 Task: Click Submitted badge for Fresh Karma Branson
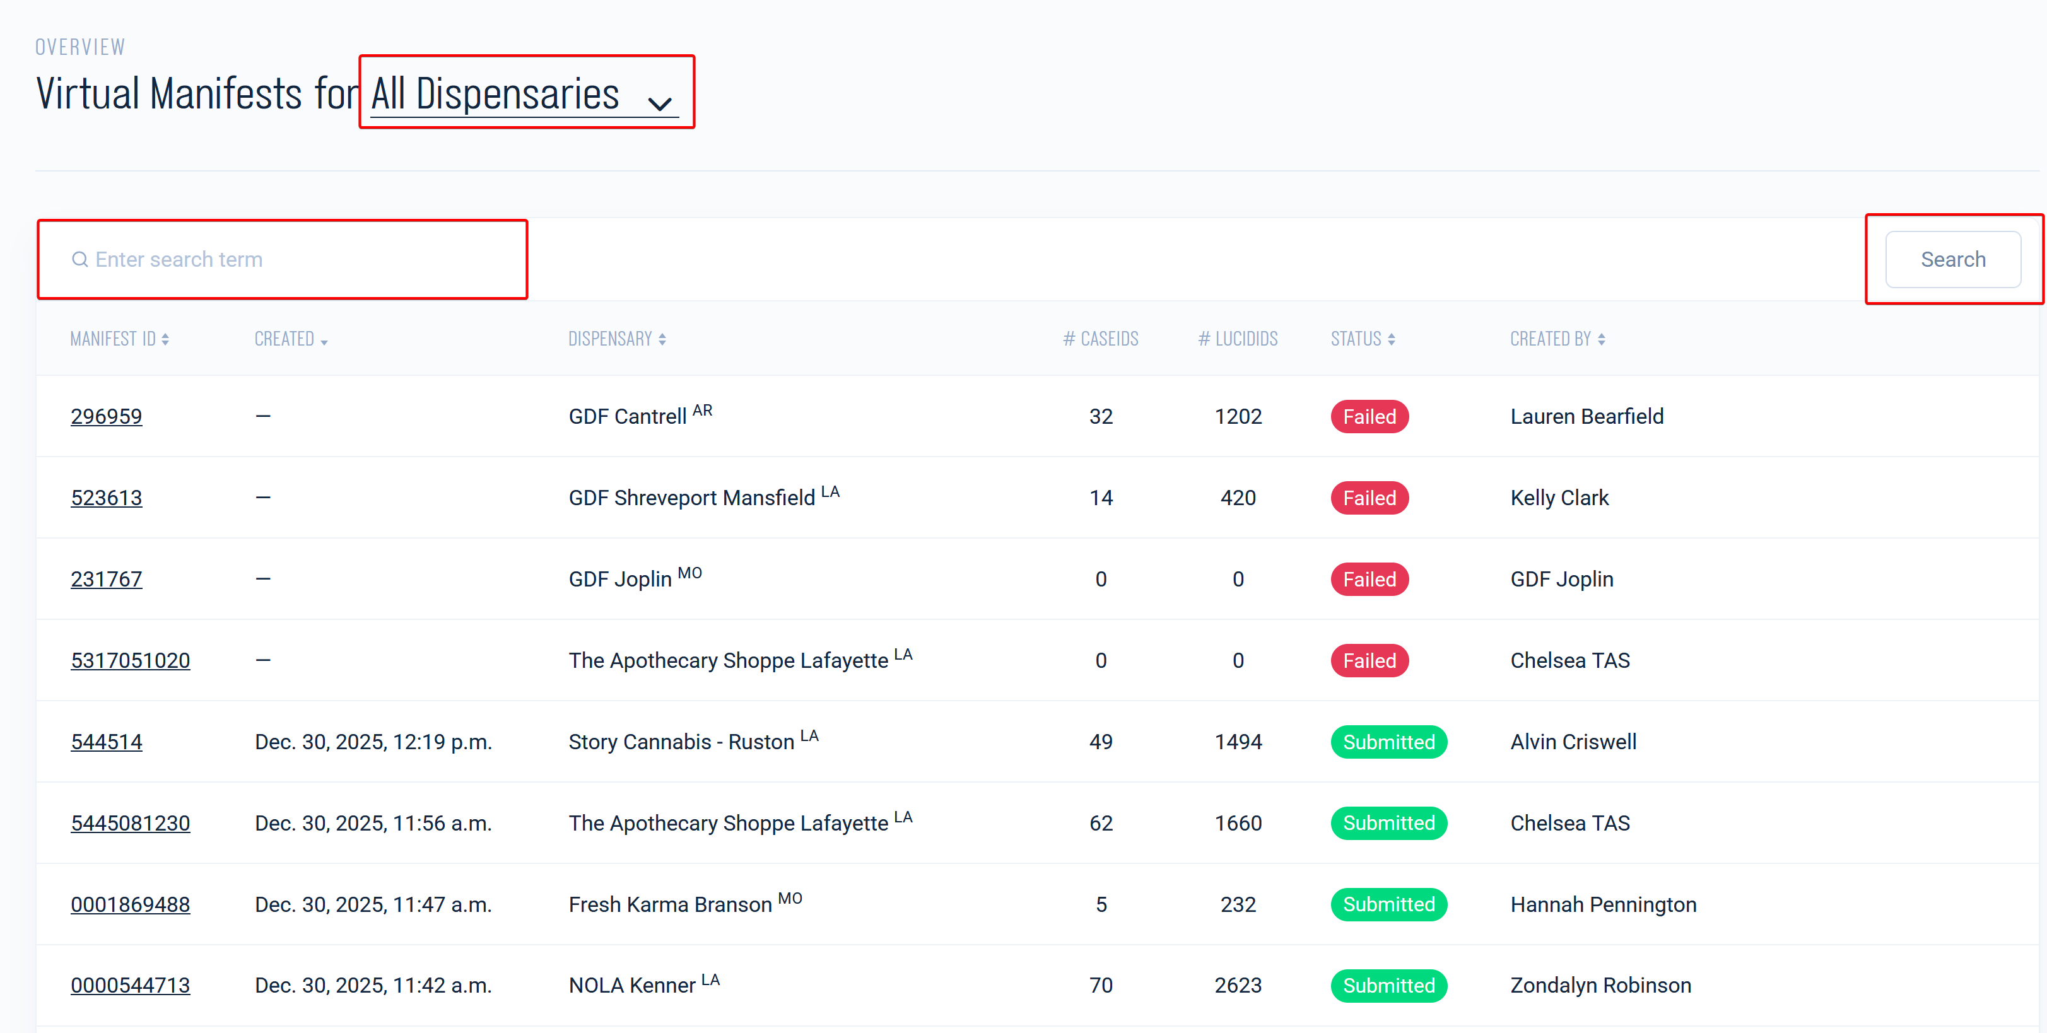coord(1387,904)
